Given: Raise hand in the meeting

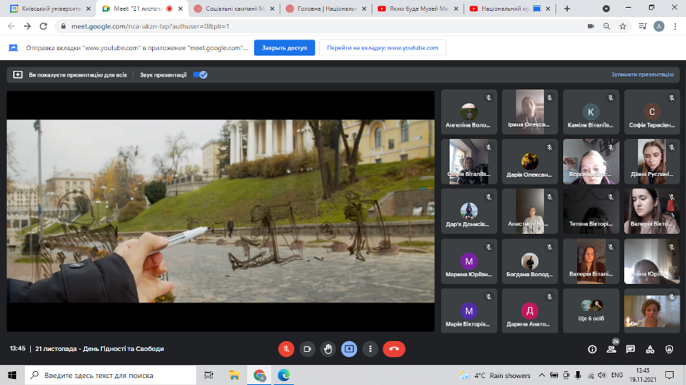Looking at the screenshot, I should tap(328, 349).
